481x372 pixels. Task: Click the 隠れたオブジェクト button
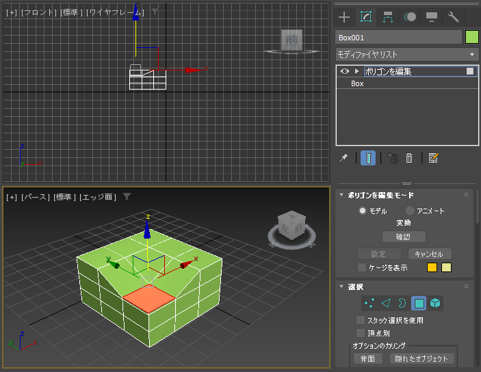tap(421, 358)
